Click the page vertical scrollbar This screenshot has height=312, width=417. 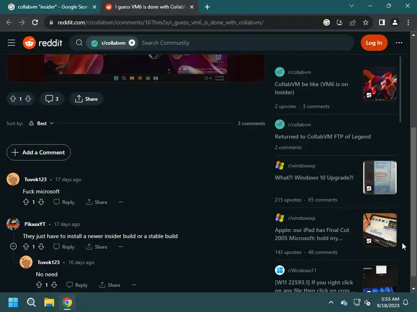pos(413,201)
